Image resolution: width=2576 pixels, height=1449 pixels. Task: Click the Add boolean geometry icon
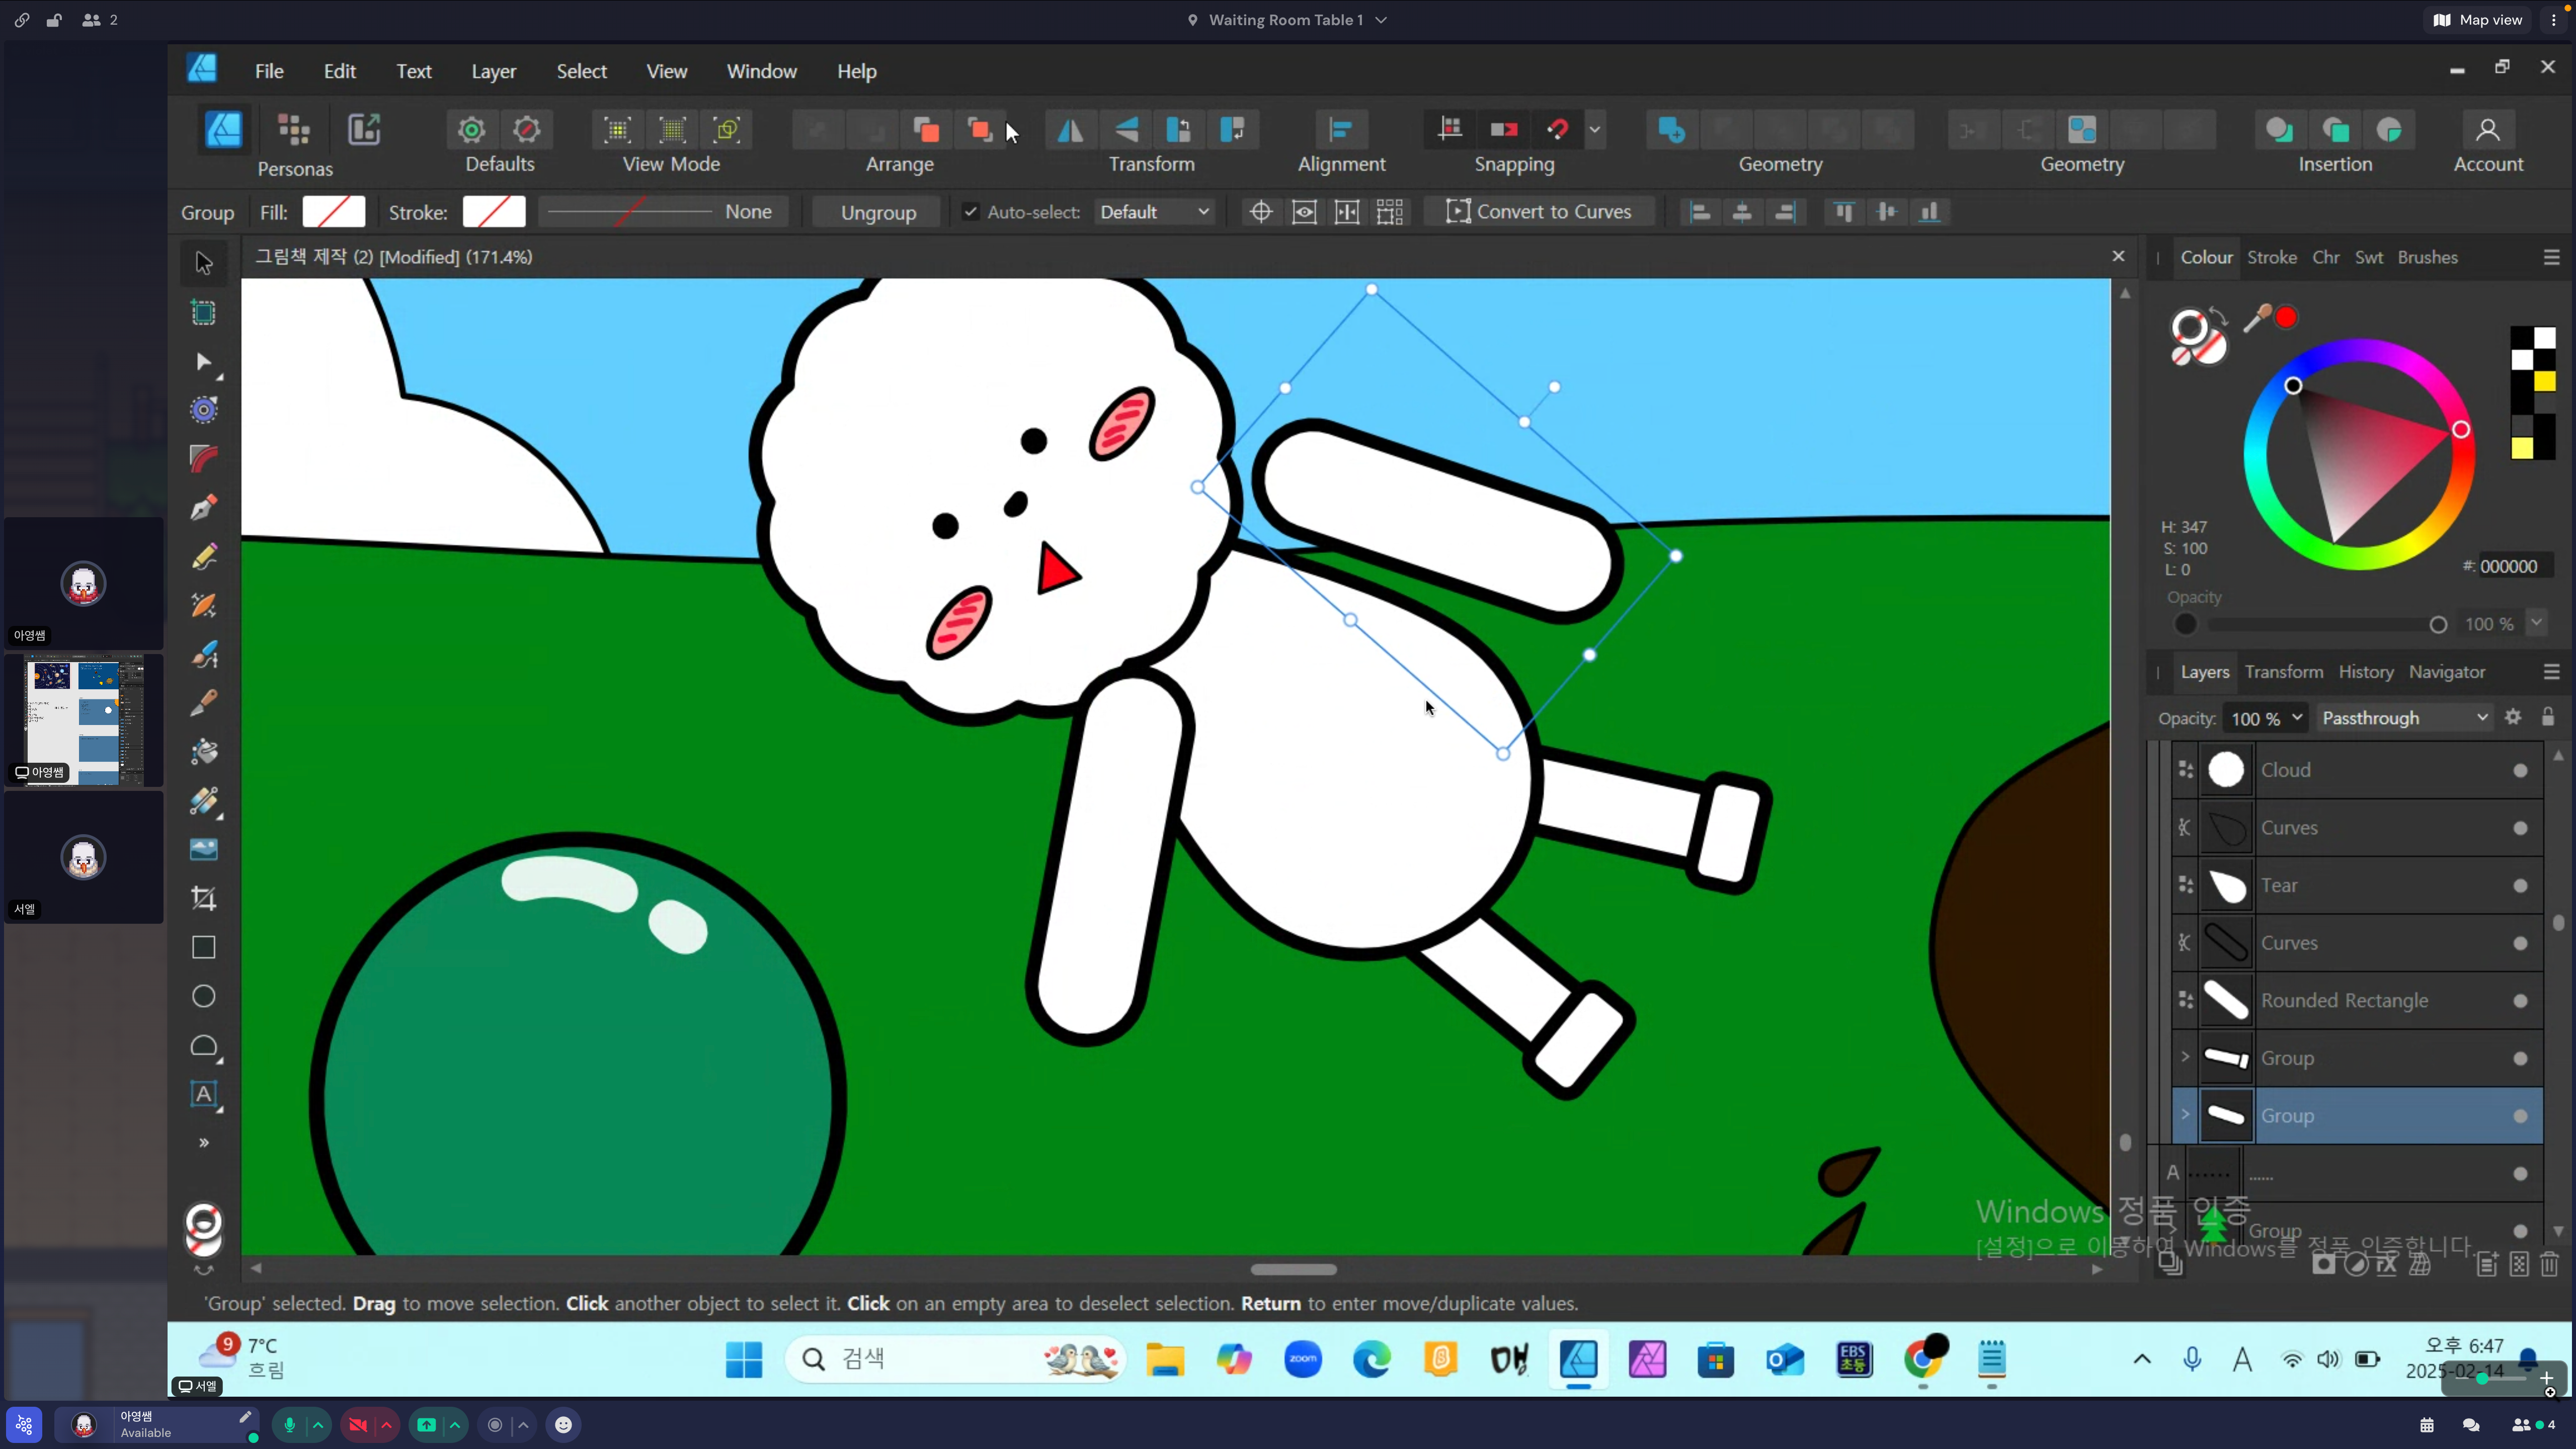1671,130
